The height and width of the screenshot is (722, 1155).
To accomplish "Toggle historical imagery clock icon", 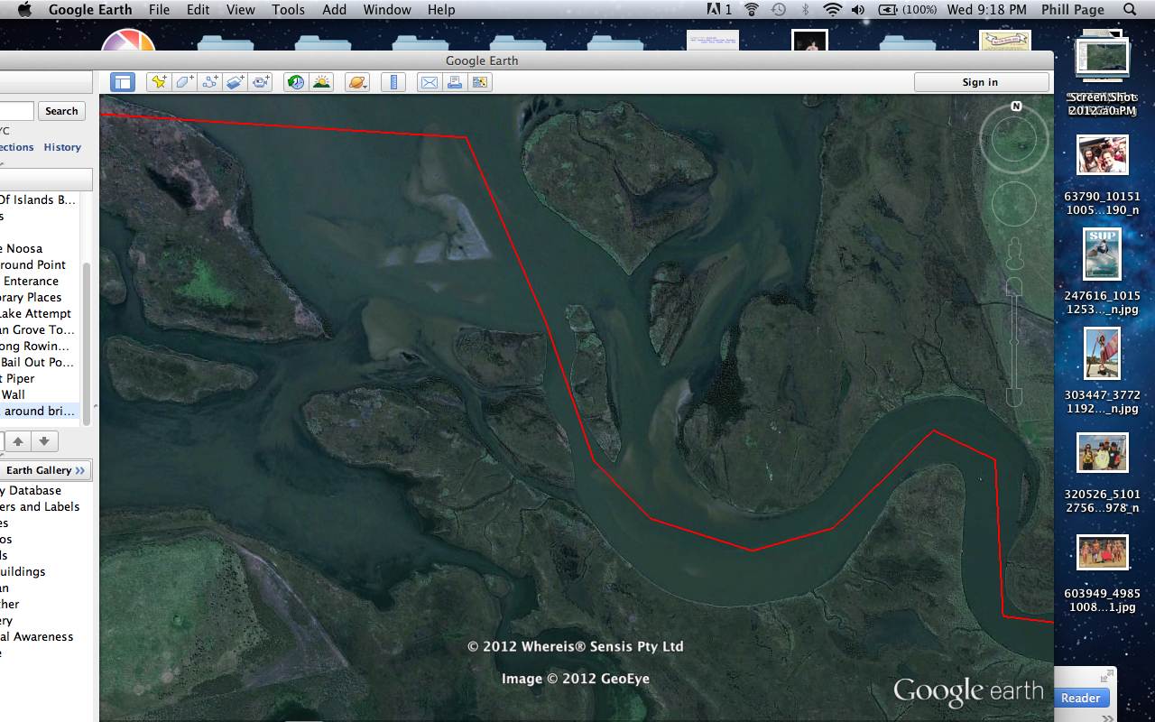I will pos(296,82).
